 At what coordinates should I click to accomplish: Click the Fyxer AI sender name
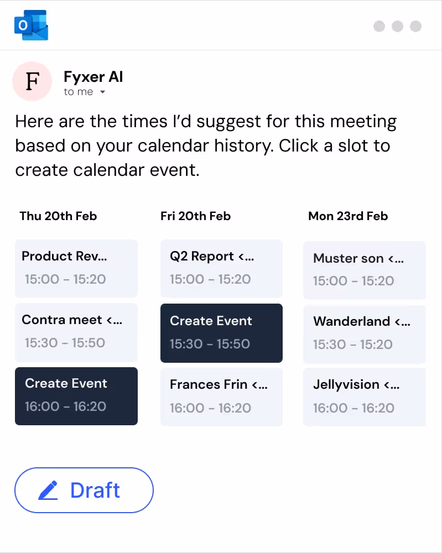point(93,77)
